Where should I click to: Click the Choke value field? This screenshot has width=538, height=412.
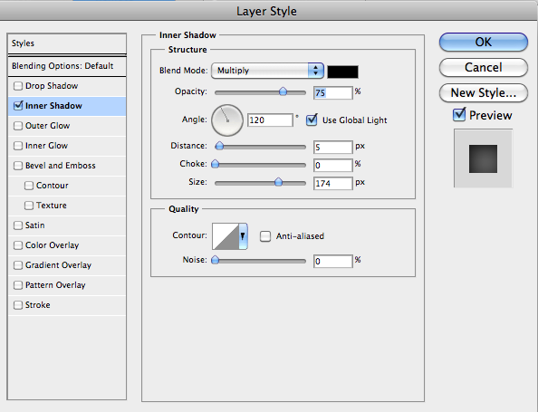tap(332, 166)
